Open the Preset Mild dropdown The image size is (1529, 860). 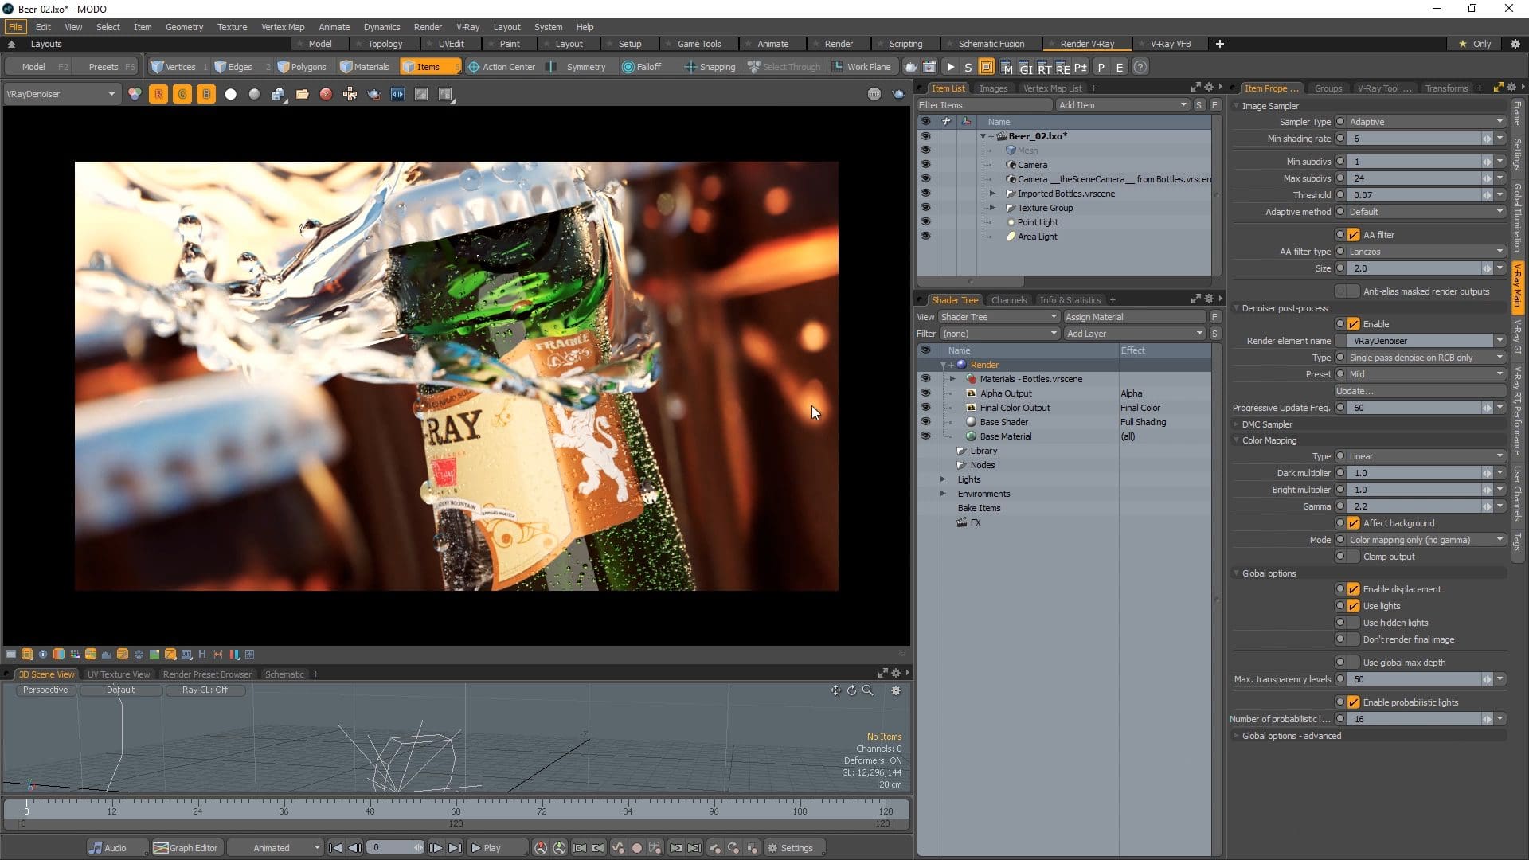coord(1425,374)
